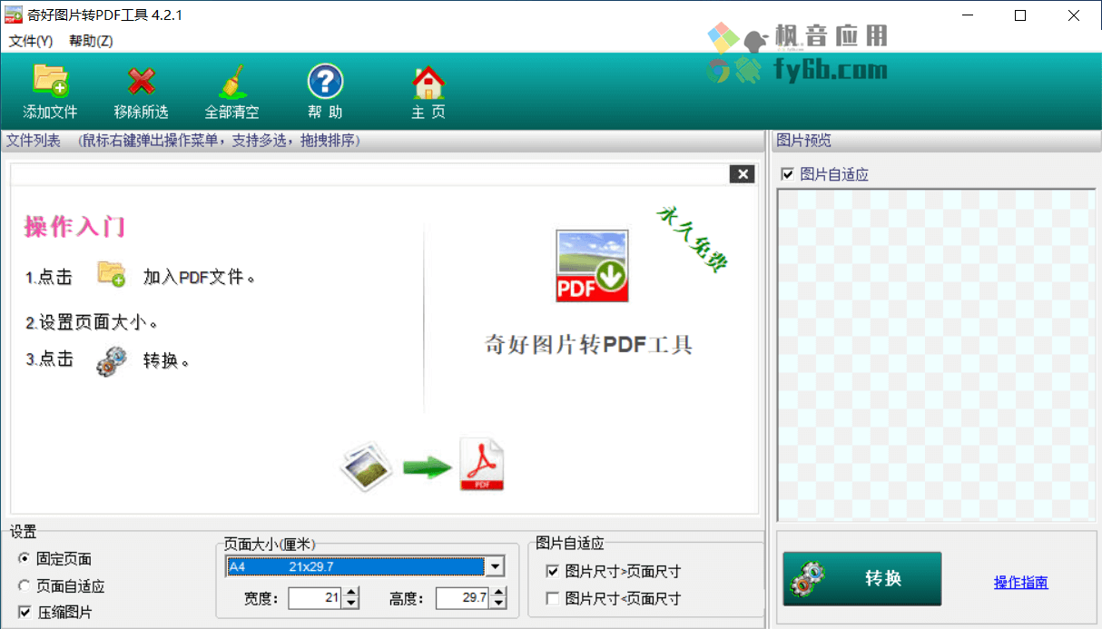Click the 宽度 width input field
Screen dimensions: 1102x629
point(315,598)
